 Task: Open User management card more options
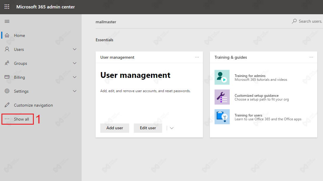click(x=197, y=57)
